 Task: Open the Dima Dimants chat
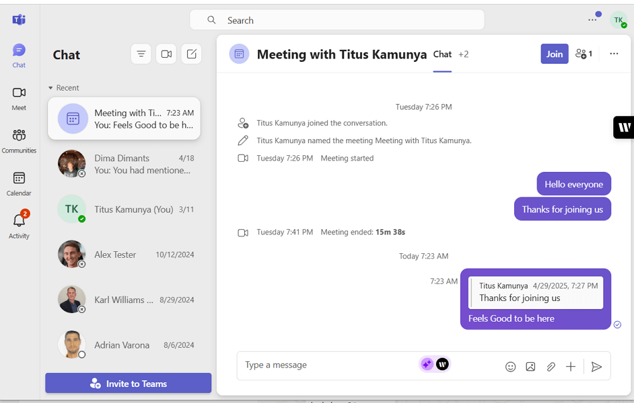[x=124, y=164]
